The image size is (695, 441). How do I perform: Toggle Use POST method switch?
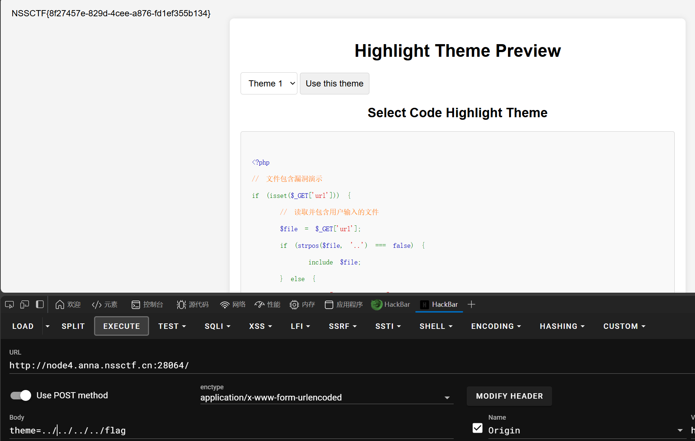tap(21, 395)
